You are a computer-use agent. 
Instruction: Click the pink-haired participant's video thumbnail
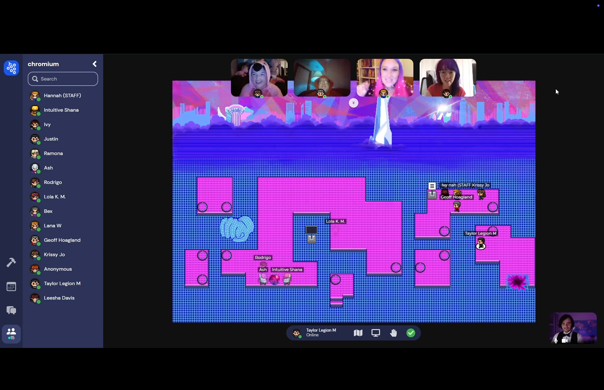385,77
